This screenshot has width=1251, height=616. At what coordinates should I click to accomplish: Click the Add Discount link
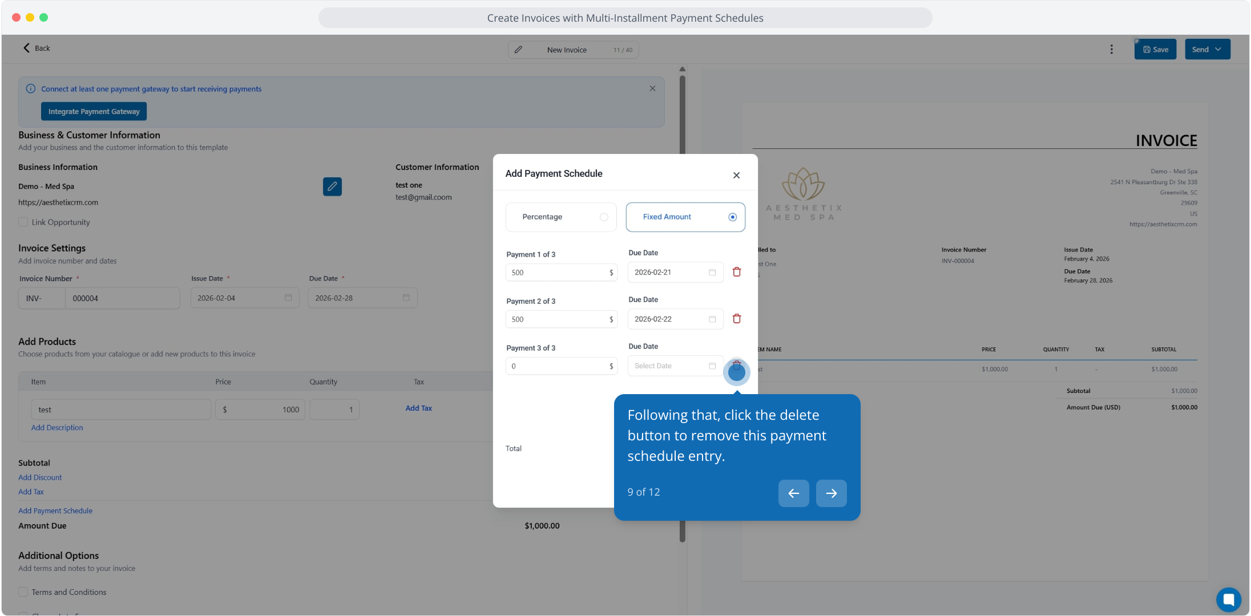(40, 477)
